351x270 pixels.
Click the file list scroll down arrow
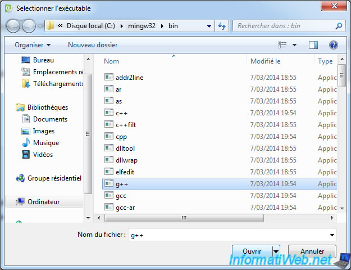coord(342,208)
